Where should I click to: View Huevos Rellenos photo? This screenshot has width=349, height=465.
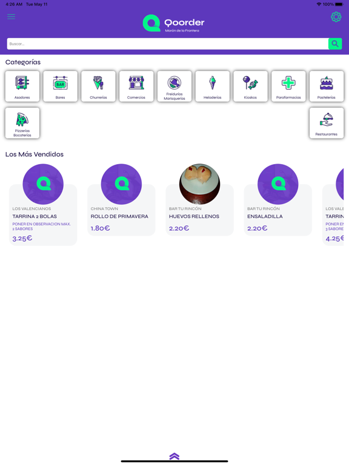coord(199,184)
